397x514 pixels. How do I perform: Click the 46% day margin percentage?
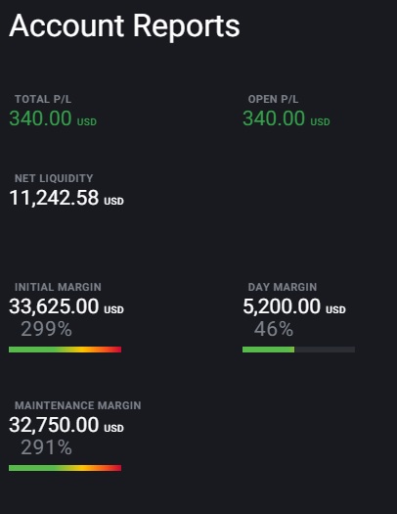(x=274, y=329)
